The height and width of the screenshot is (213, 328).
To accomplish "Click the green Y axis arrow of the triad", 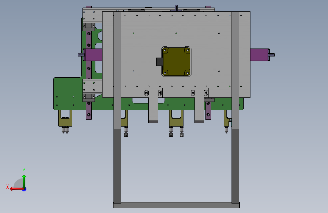I will pyautogui.click(x=24, y=181).
